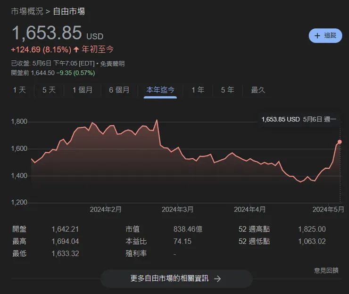Open the 1 年 chart range
Viewport: 349px width, 294px height.
point(198,90)
